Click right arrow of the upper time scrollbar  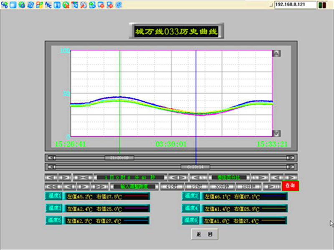click(289, 158)
